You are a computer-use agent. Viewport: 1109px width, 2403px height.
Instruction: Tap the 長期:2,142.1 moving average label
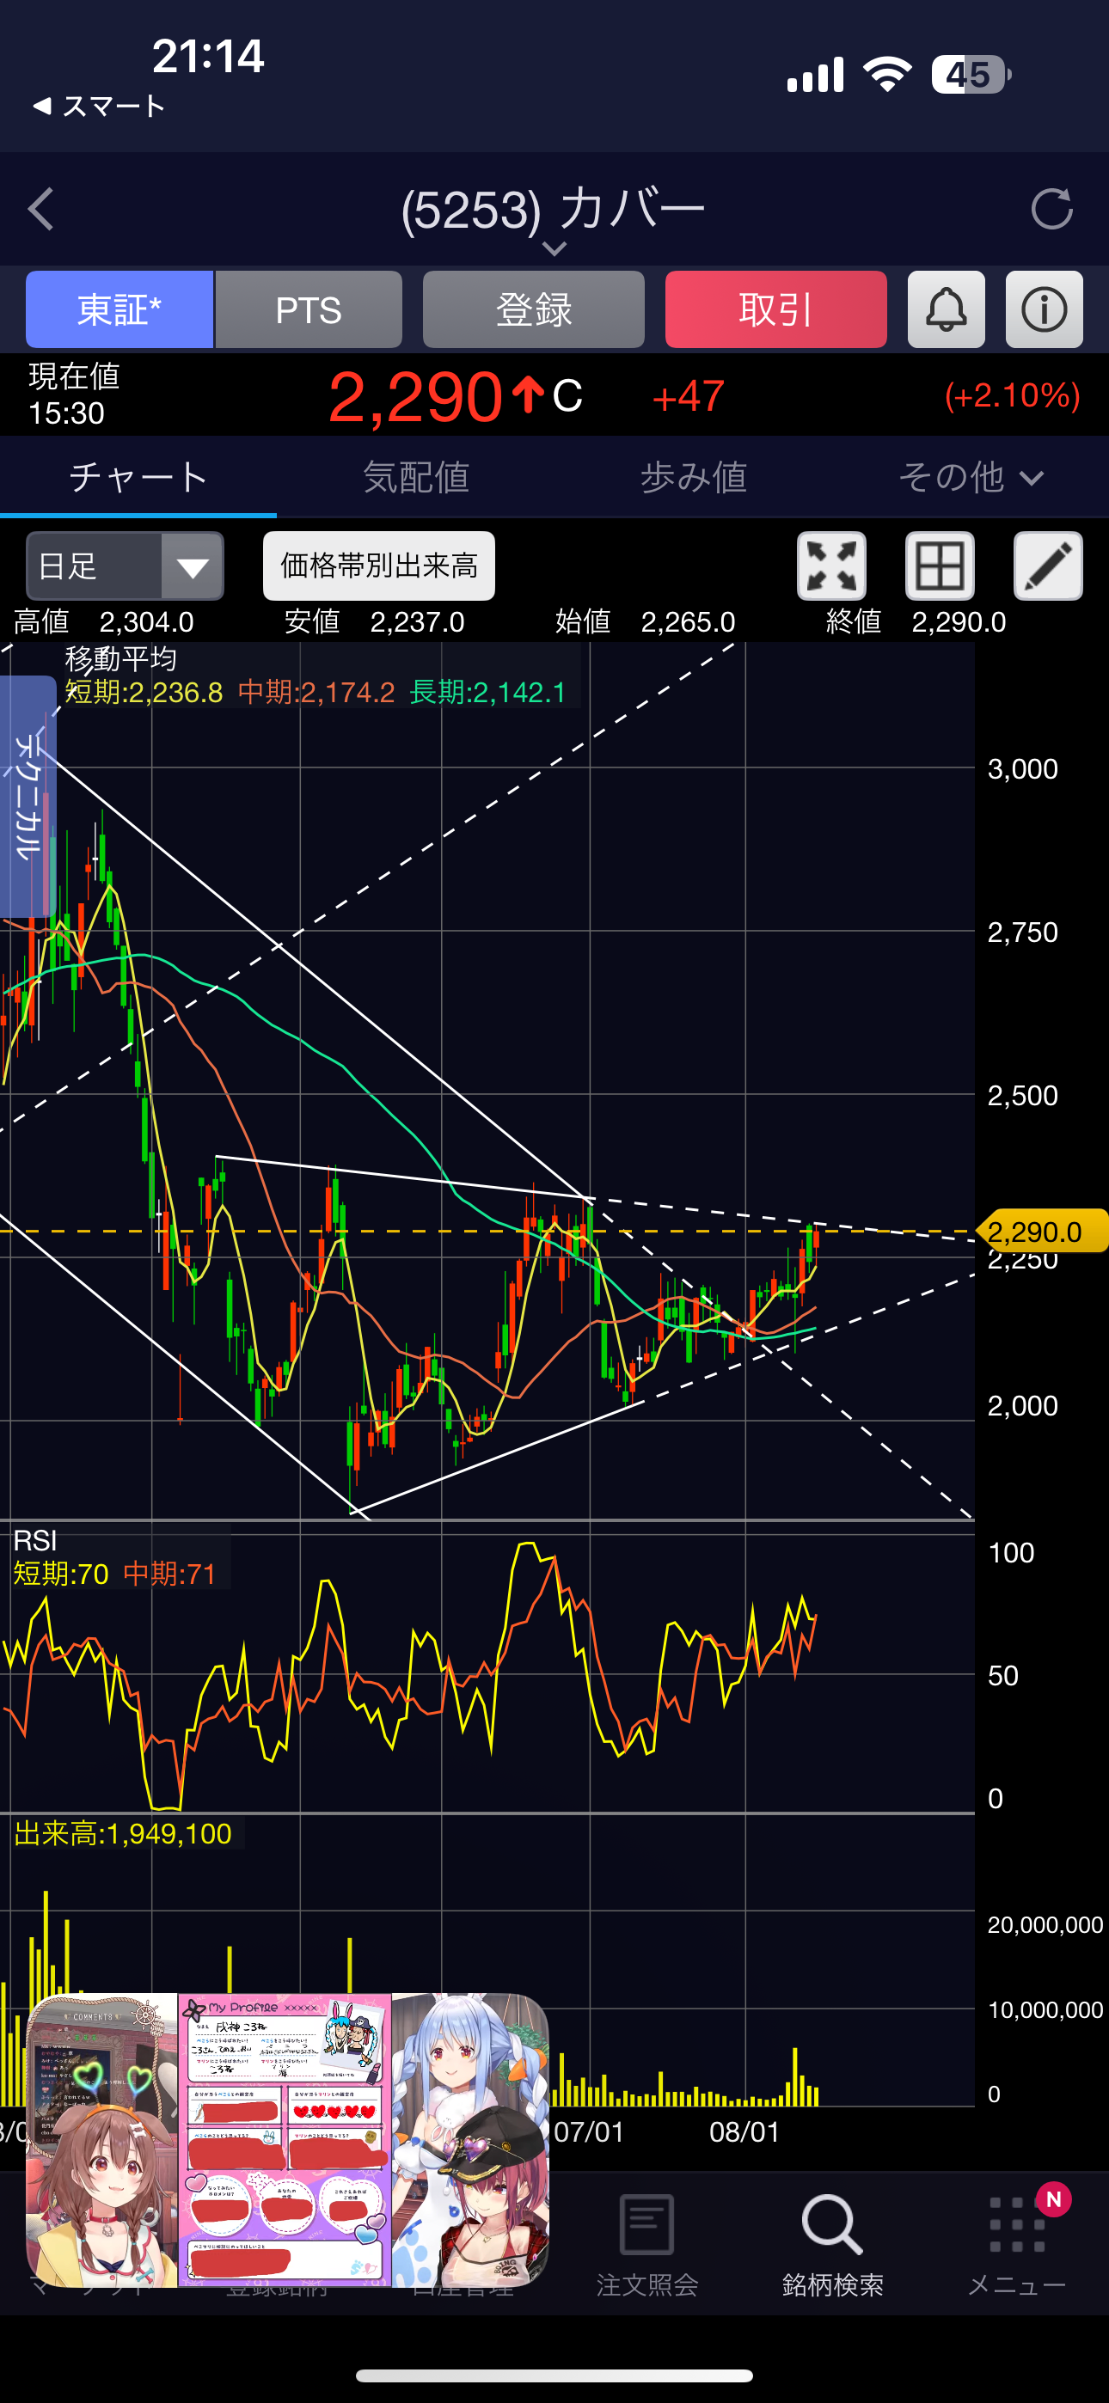tap(488, 692)
